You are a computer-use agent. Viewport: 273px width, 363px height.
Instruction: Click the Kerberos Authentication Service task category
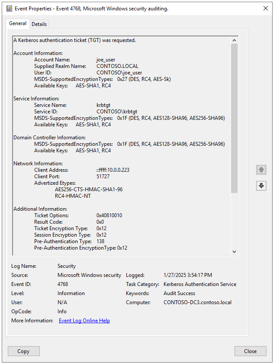coord(200,284)
